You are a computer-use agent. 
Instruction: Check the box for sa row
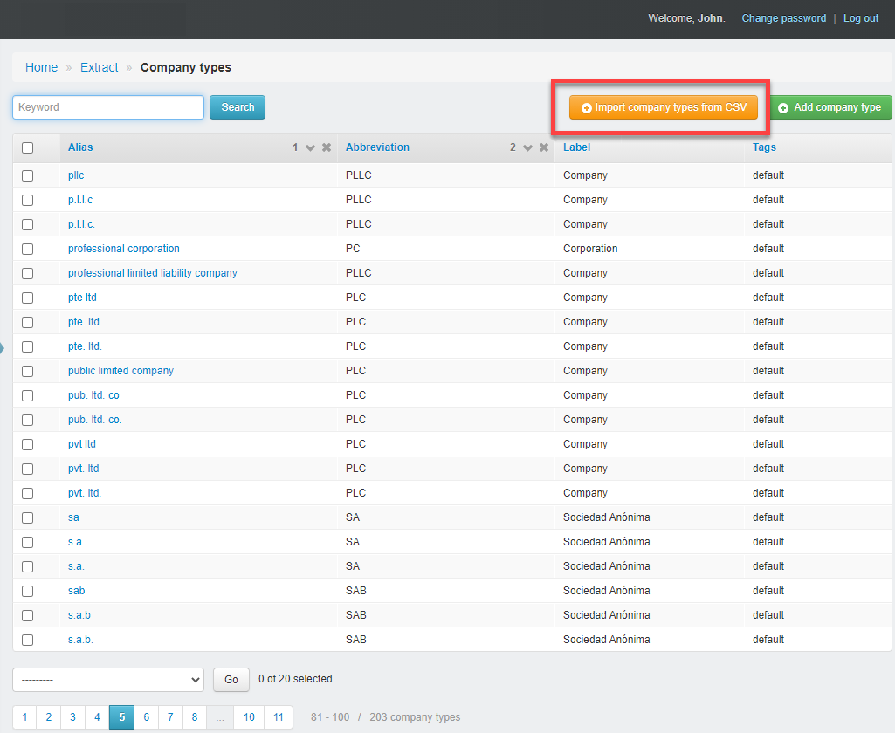pos(27,518)
